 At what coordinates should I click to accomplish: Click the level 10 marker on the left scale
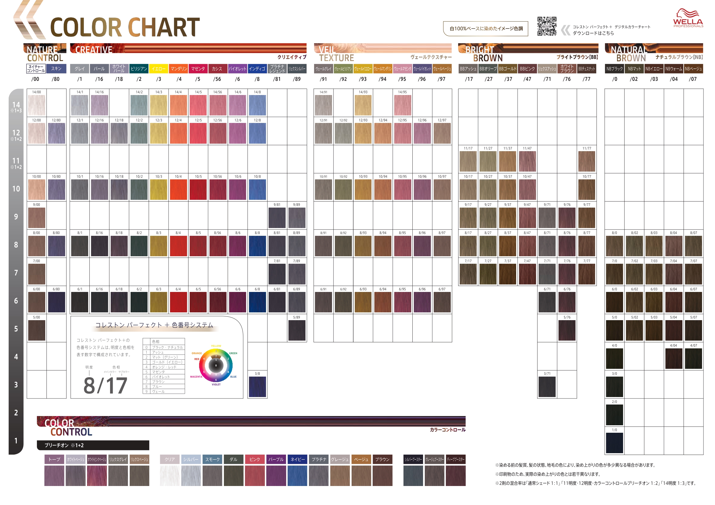(x=16, y=189)
